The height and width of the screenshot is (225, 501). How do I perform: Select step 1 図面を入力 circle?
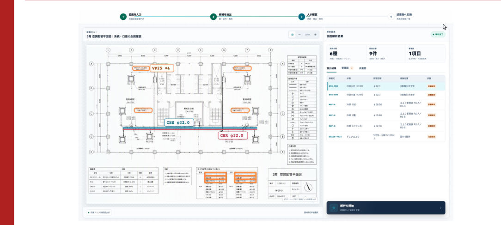(x=123, y=17)
